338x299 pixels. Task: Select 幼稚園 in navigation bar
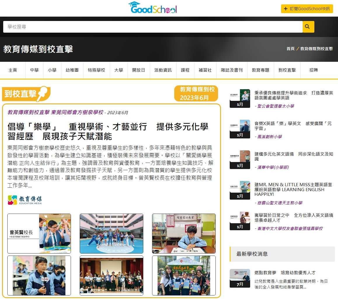72,70
